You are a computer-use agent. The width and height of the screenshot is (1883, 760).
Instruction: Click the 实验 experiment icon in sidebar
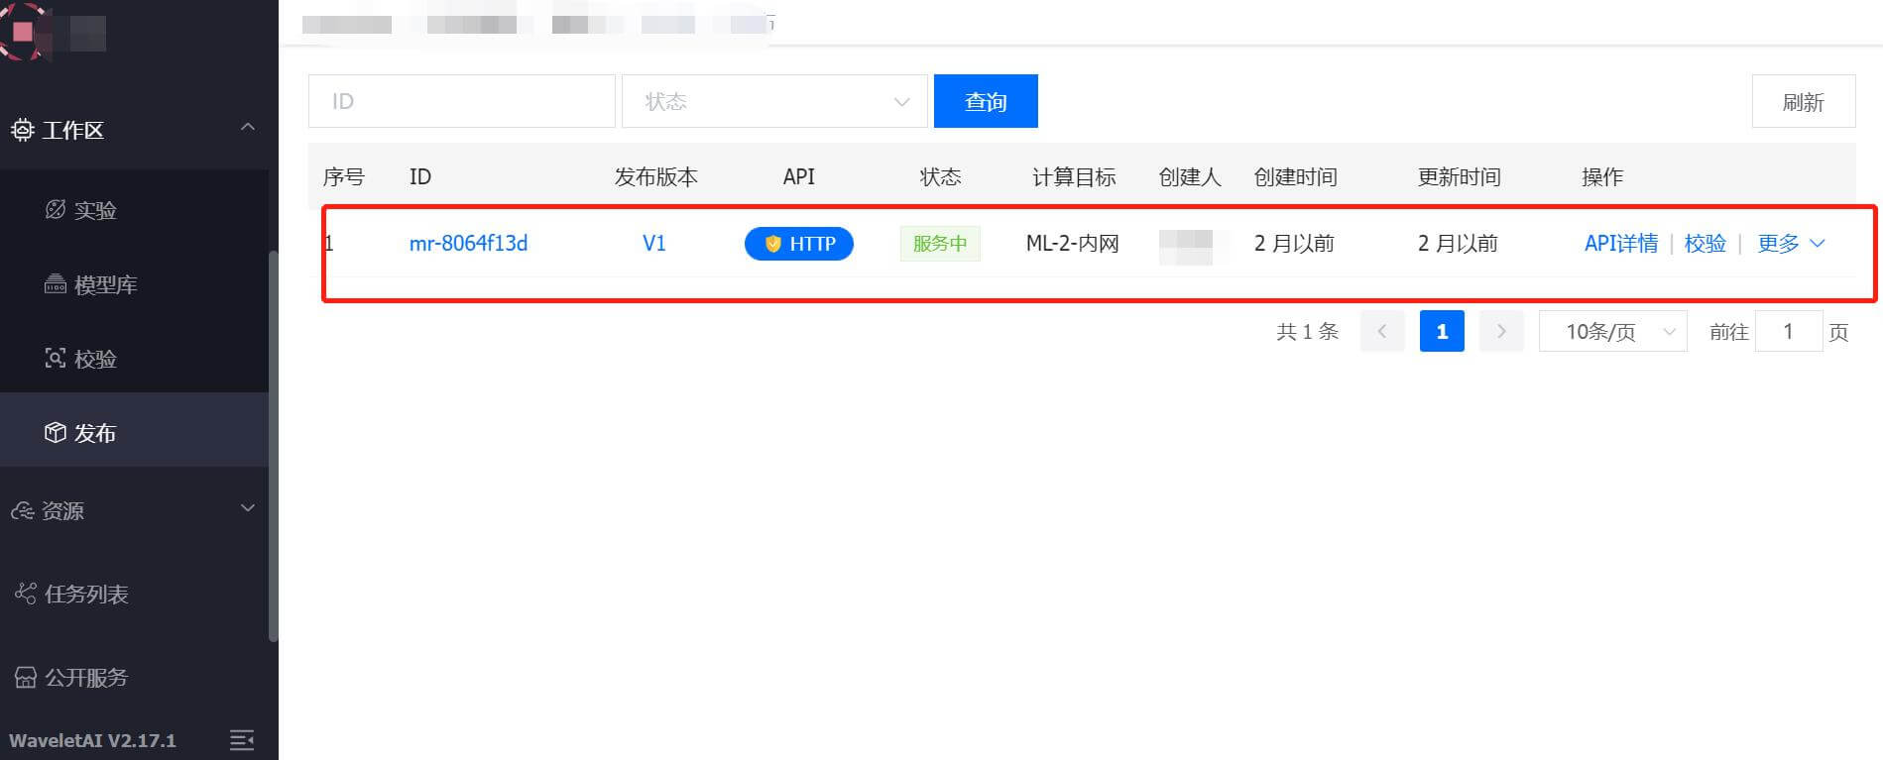click(56, 209)
